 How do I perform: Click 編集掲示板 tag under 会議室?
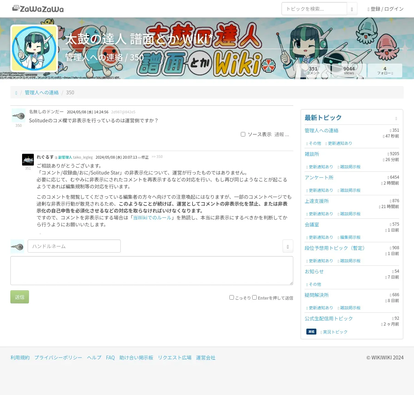pyautogui.click(x=349, y=237)
